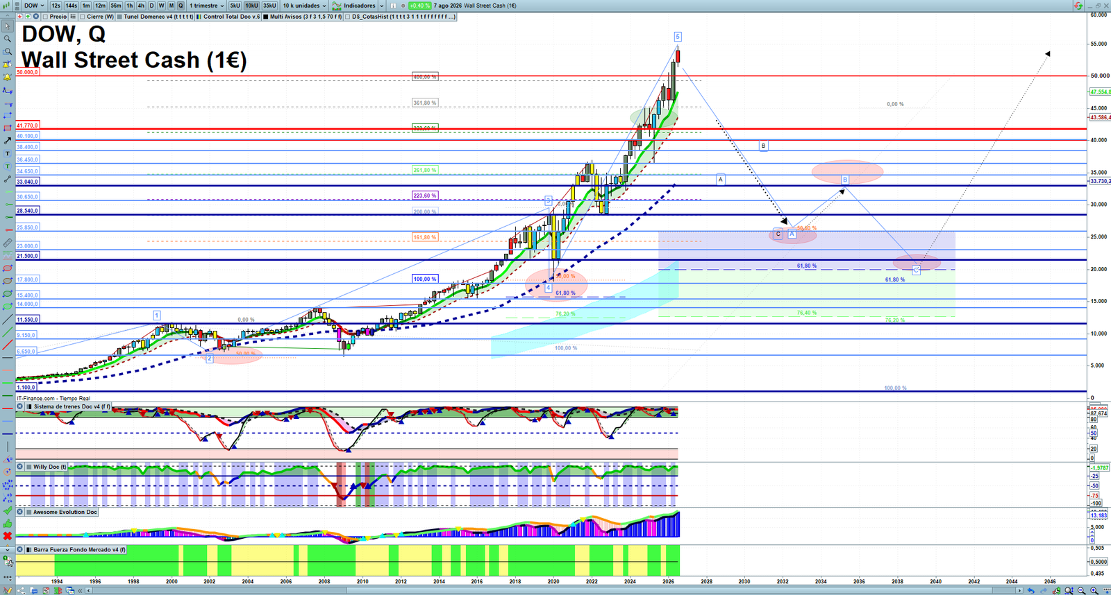Click the Willy Doc grey color swatch
Image resolution: width=1111 pixels, height=595 pixels.
click(28, 467)
